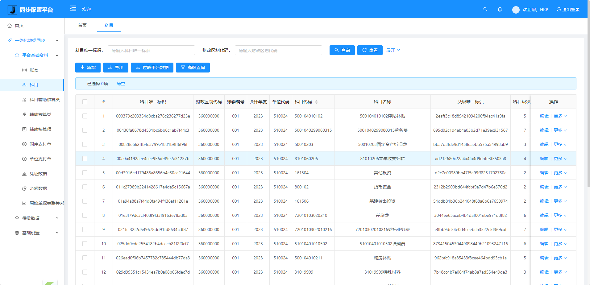Click 编辑 for row 2 劳务费
Viewport: 590px width, 285px height.
(544, 130)
